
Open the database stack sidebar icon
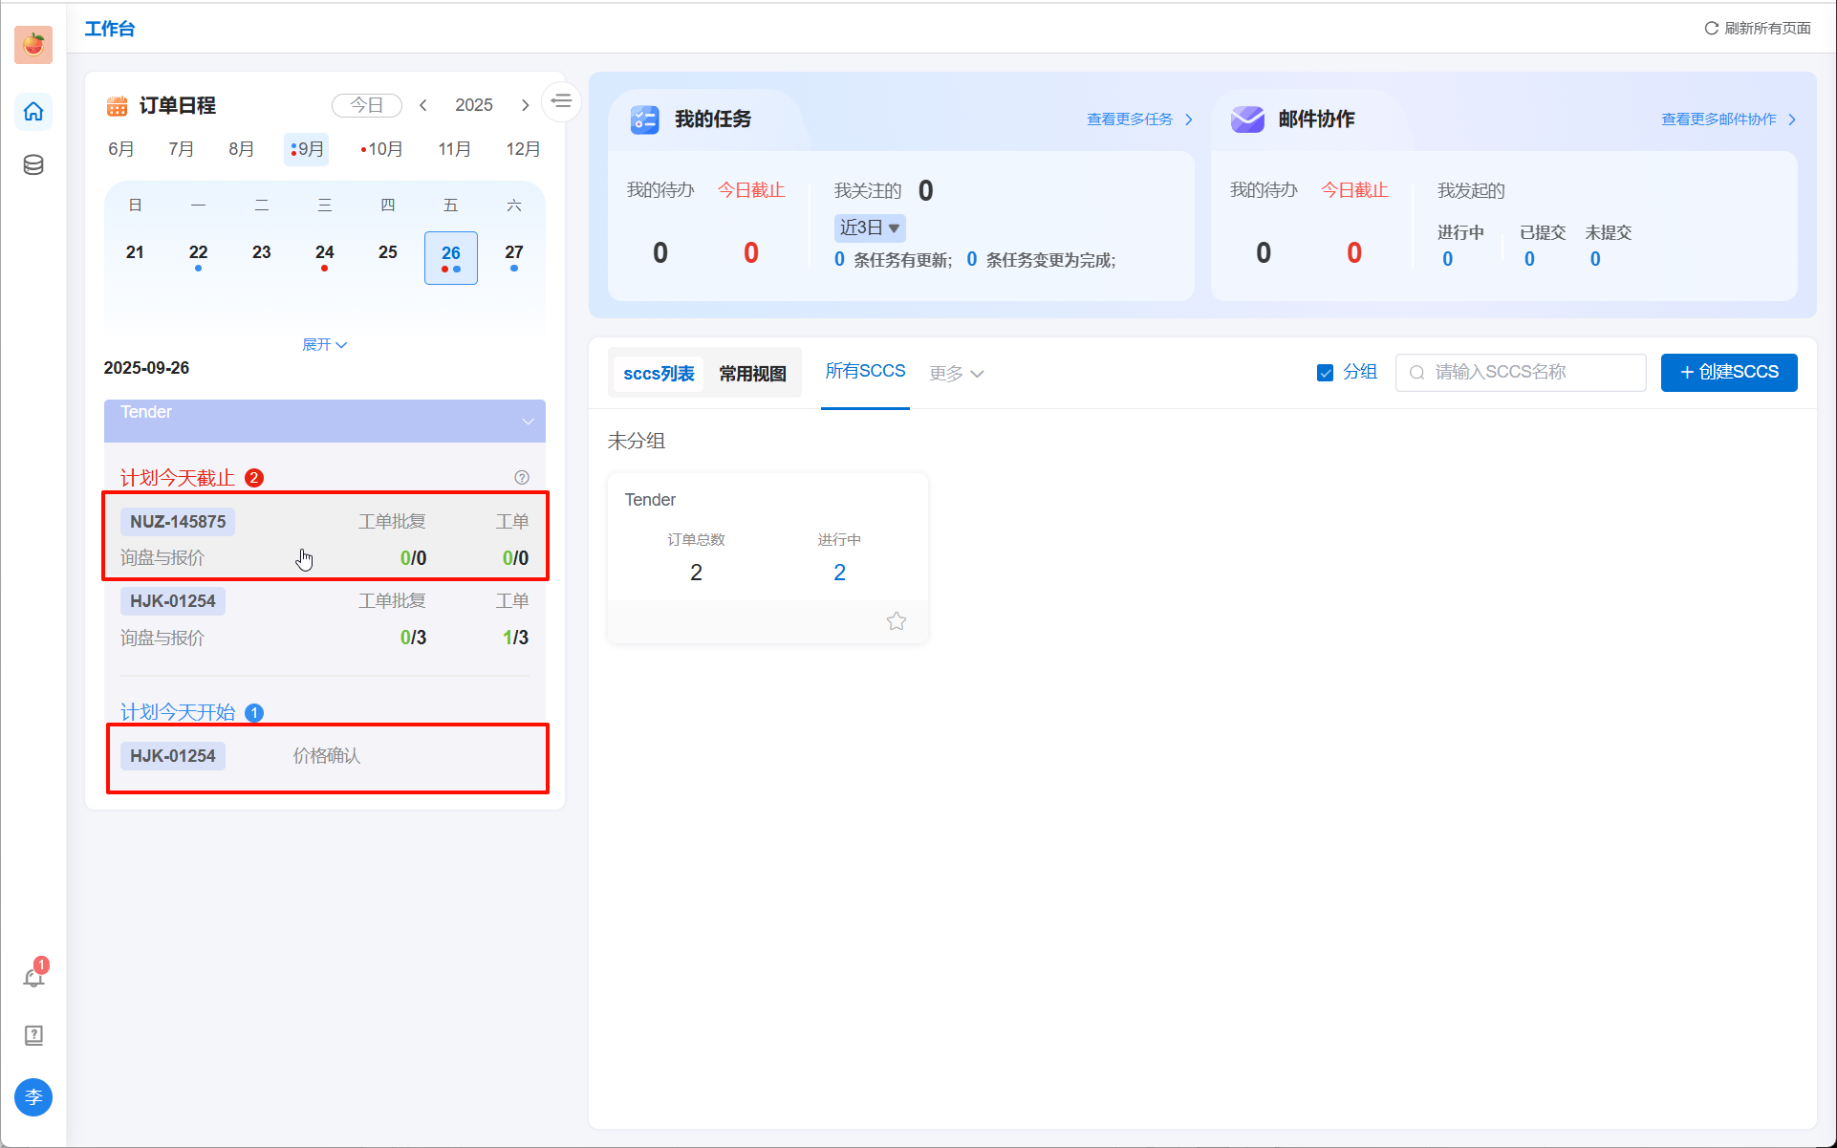pos(33,165)
